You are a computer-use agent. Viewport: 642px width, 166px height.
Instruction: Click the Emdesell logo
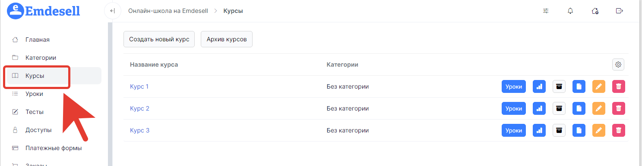pyautogui.click(x=44, y=10)
